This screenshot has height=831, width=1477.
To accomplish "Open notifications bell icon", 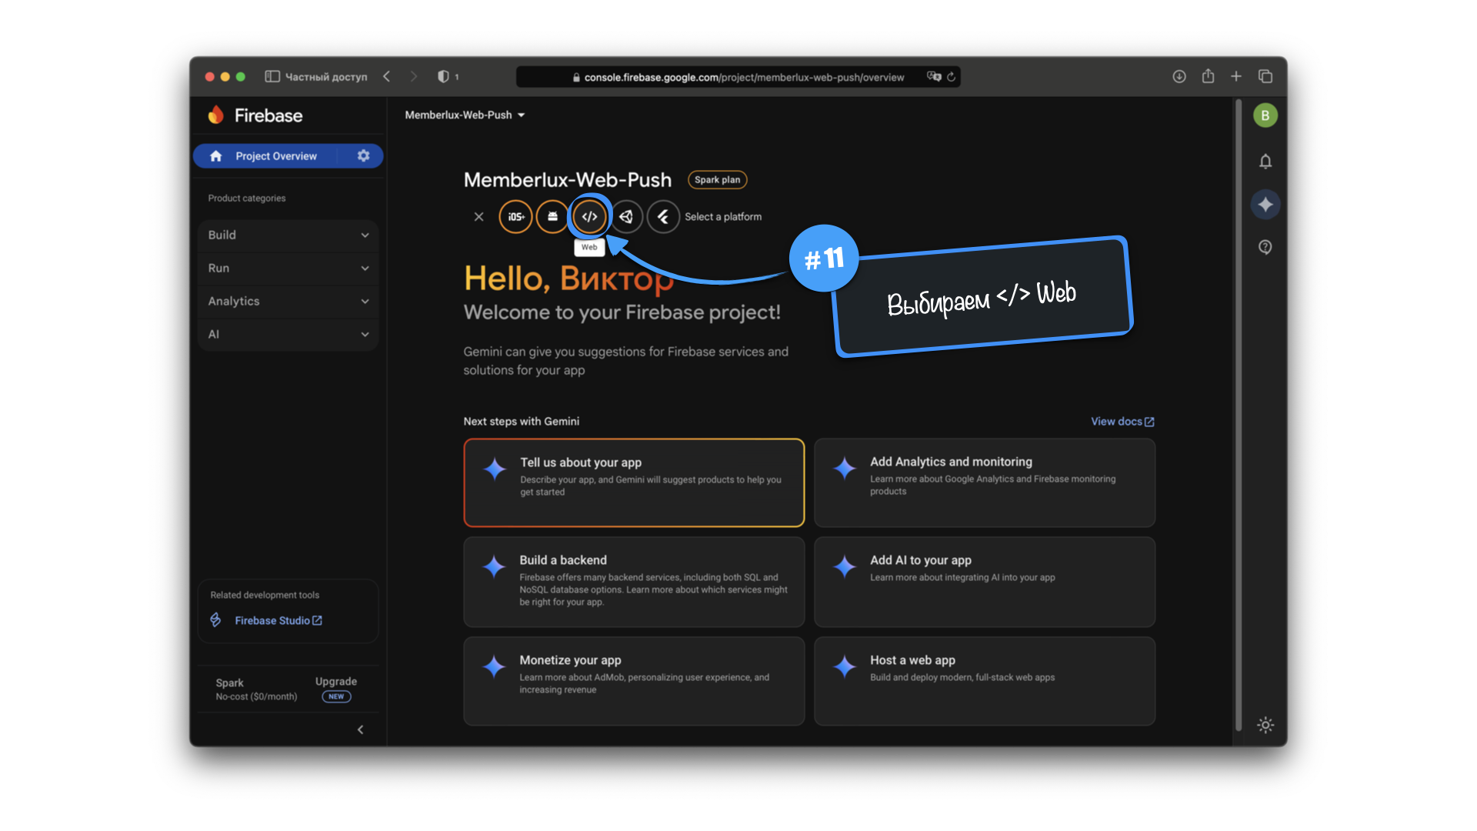I will click(x=1265, y=162).
